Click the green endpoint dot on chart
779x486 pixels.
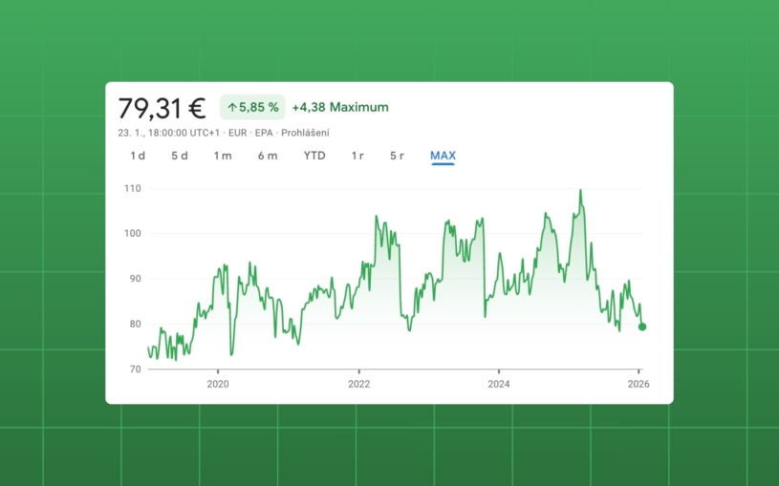pyautogui.click(x=642, y=327)
